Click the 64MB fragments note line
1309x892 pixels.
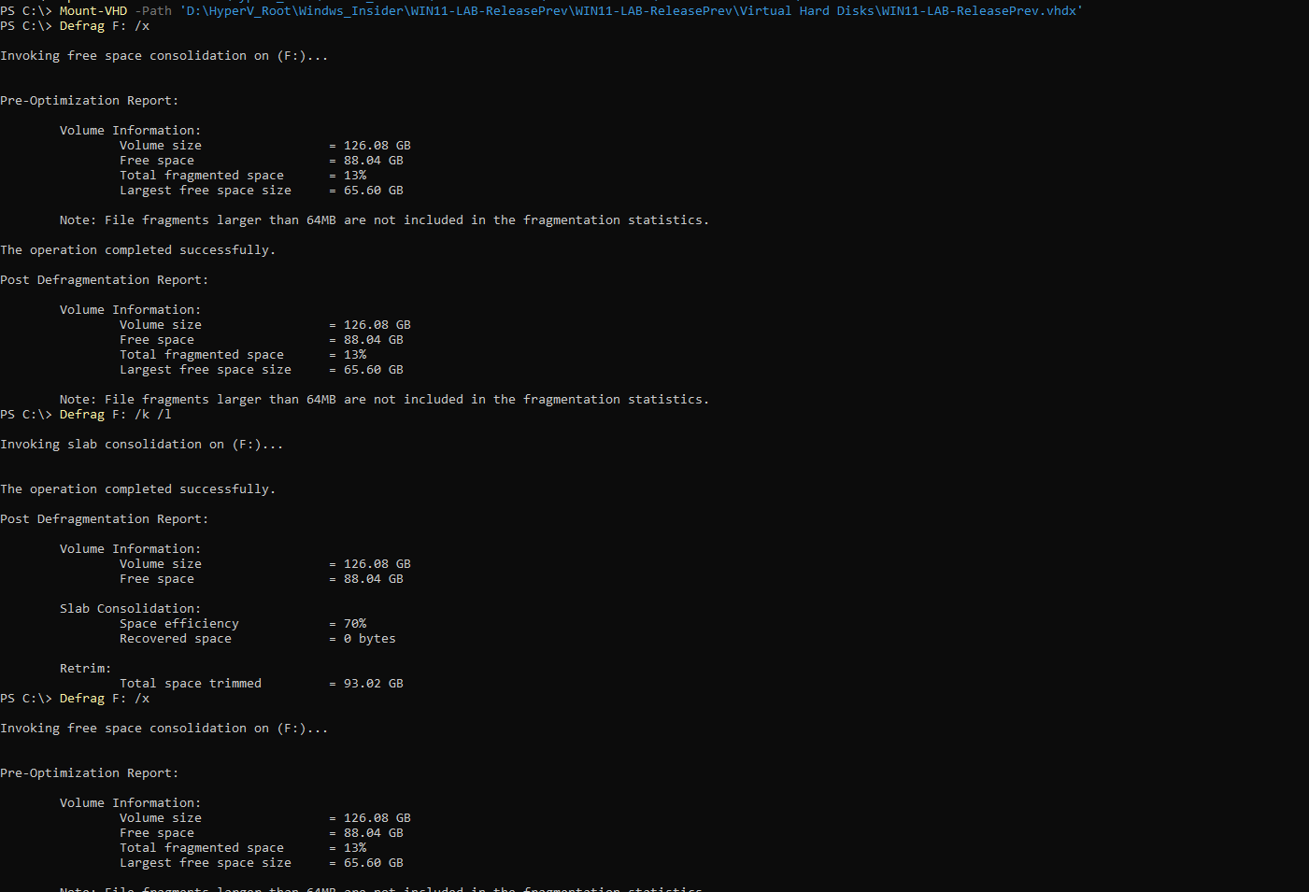[384, 219]
